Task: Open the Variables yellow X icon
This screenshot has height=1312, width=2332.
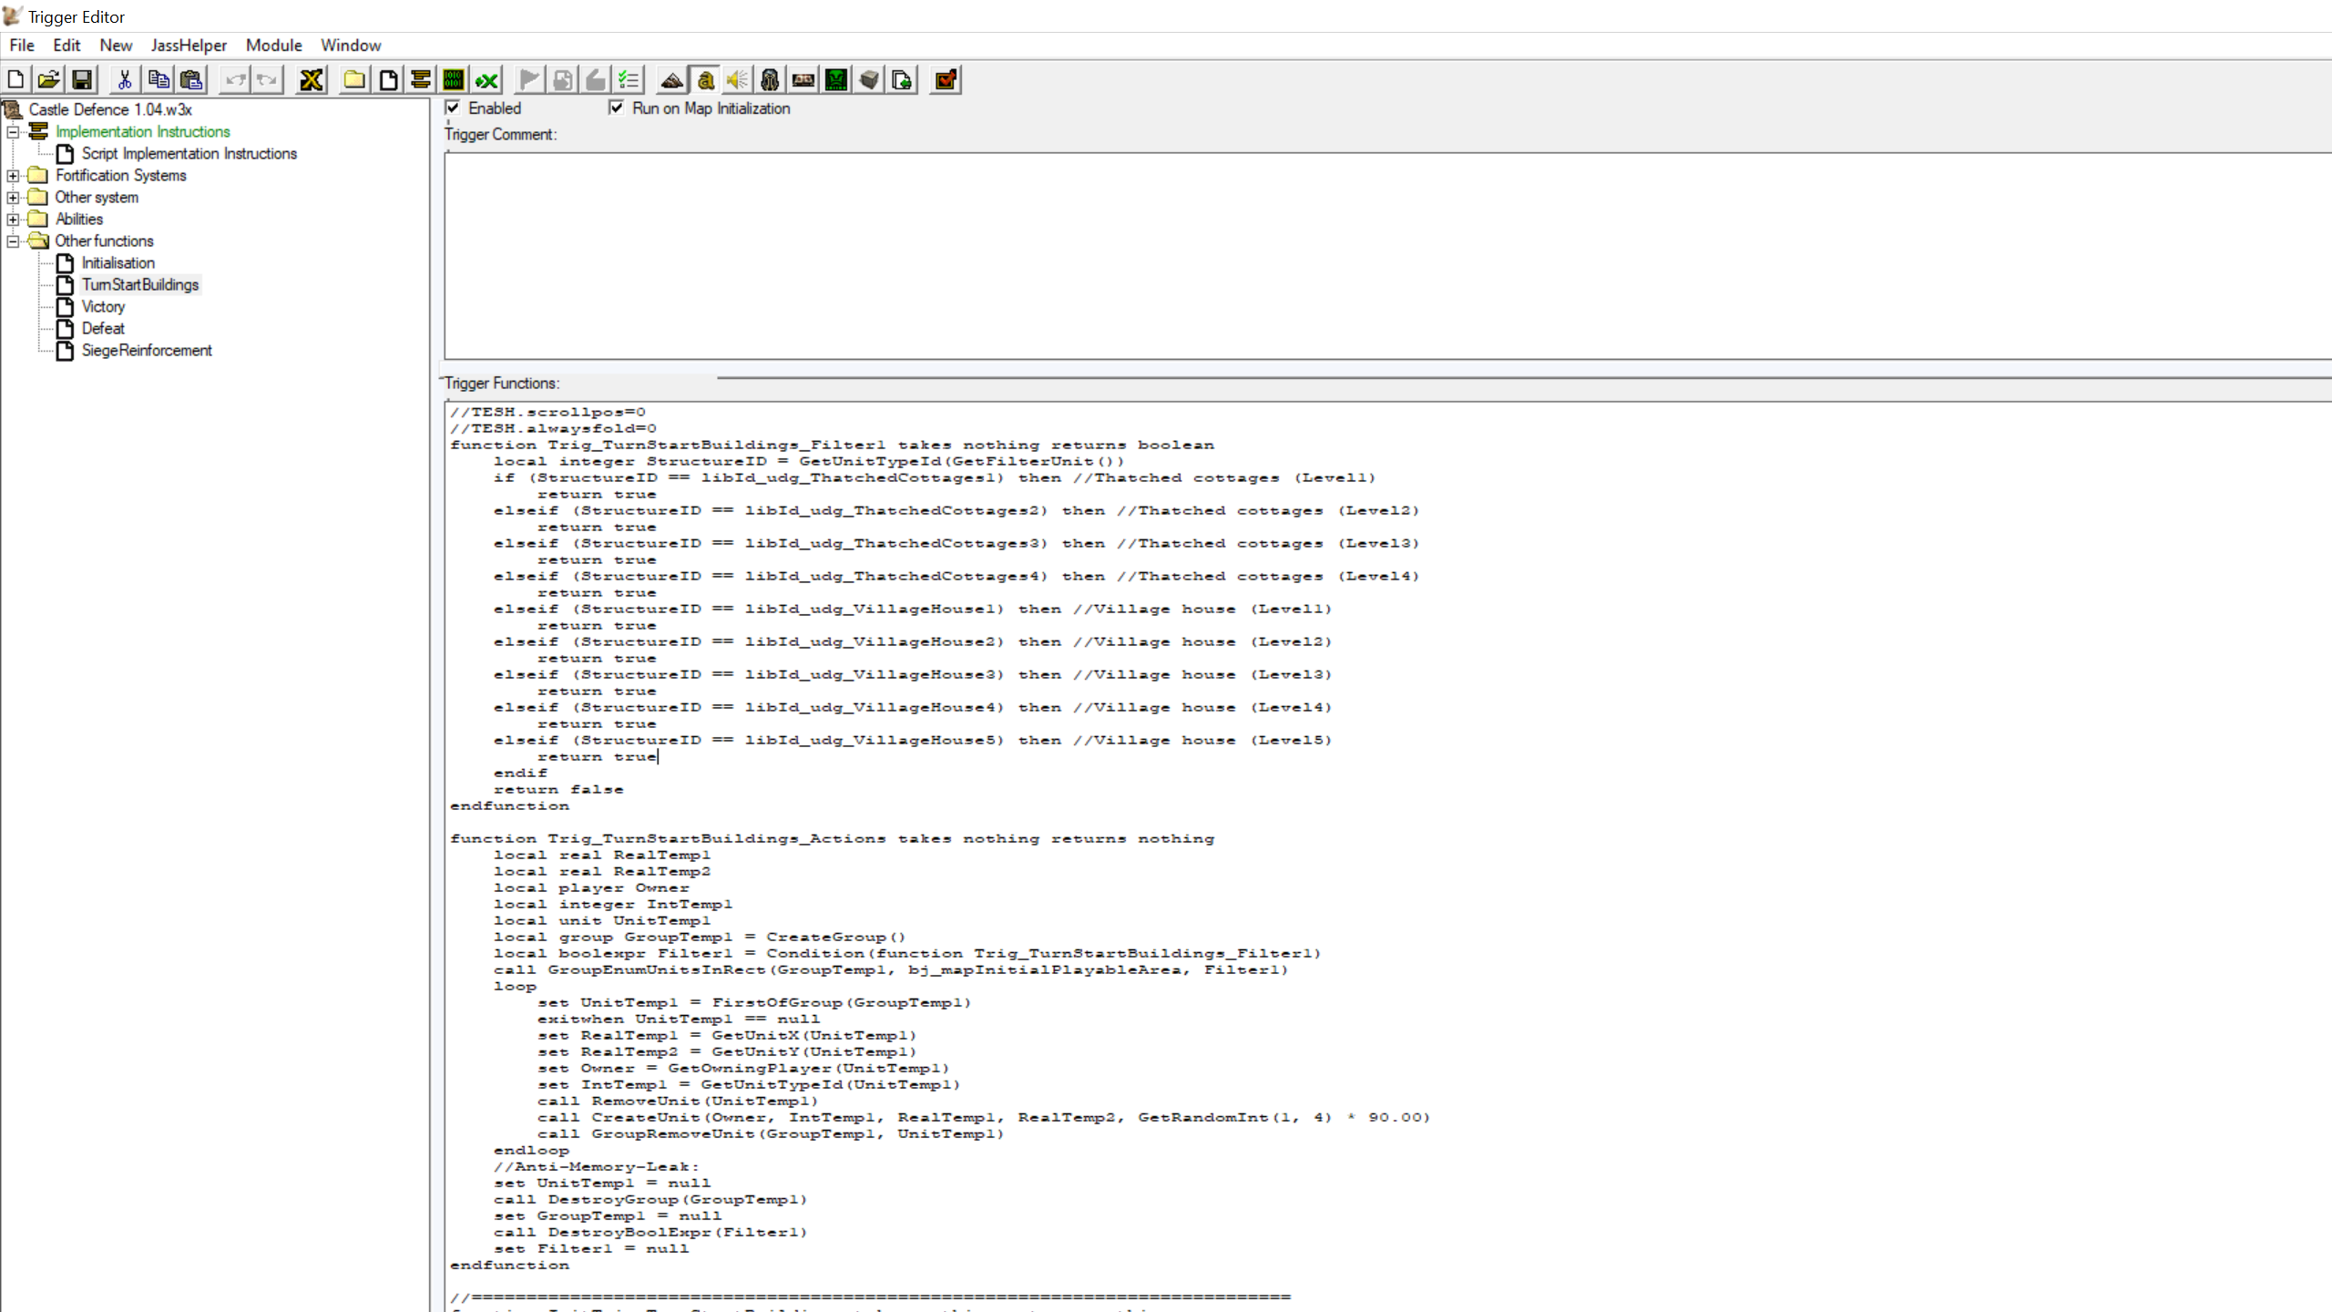Action: coord(311,80)
